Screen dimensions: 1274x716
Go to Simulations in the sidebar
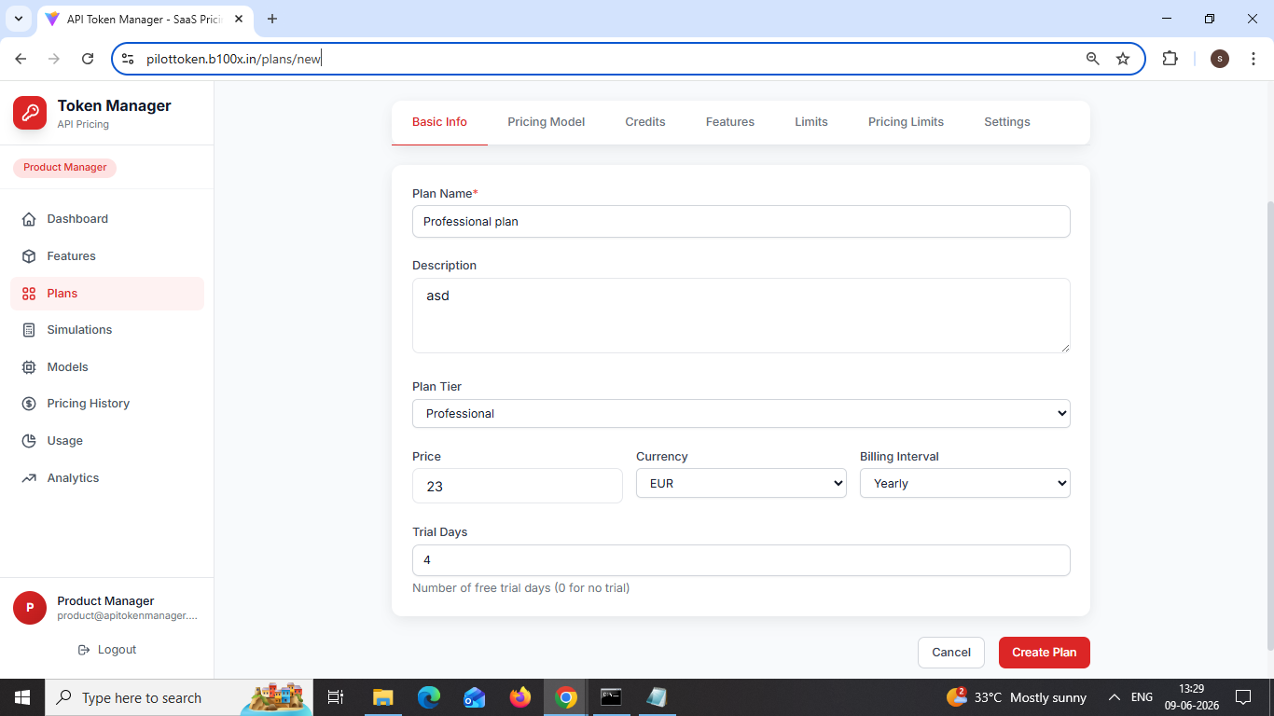point(107,330)
